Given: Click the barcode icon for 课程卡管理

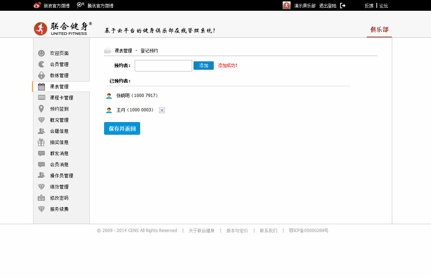Looking at the screenshot, I should click(42, 98).
